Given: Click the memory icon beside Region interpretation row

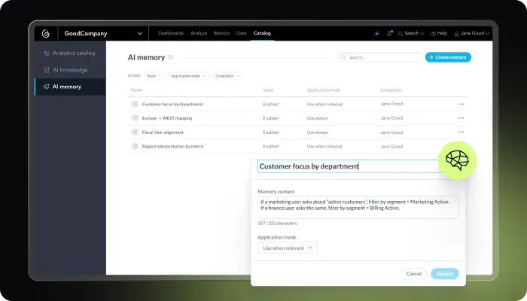Looking at the screenshot, I should click(x=135, y=146).
